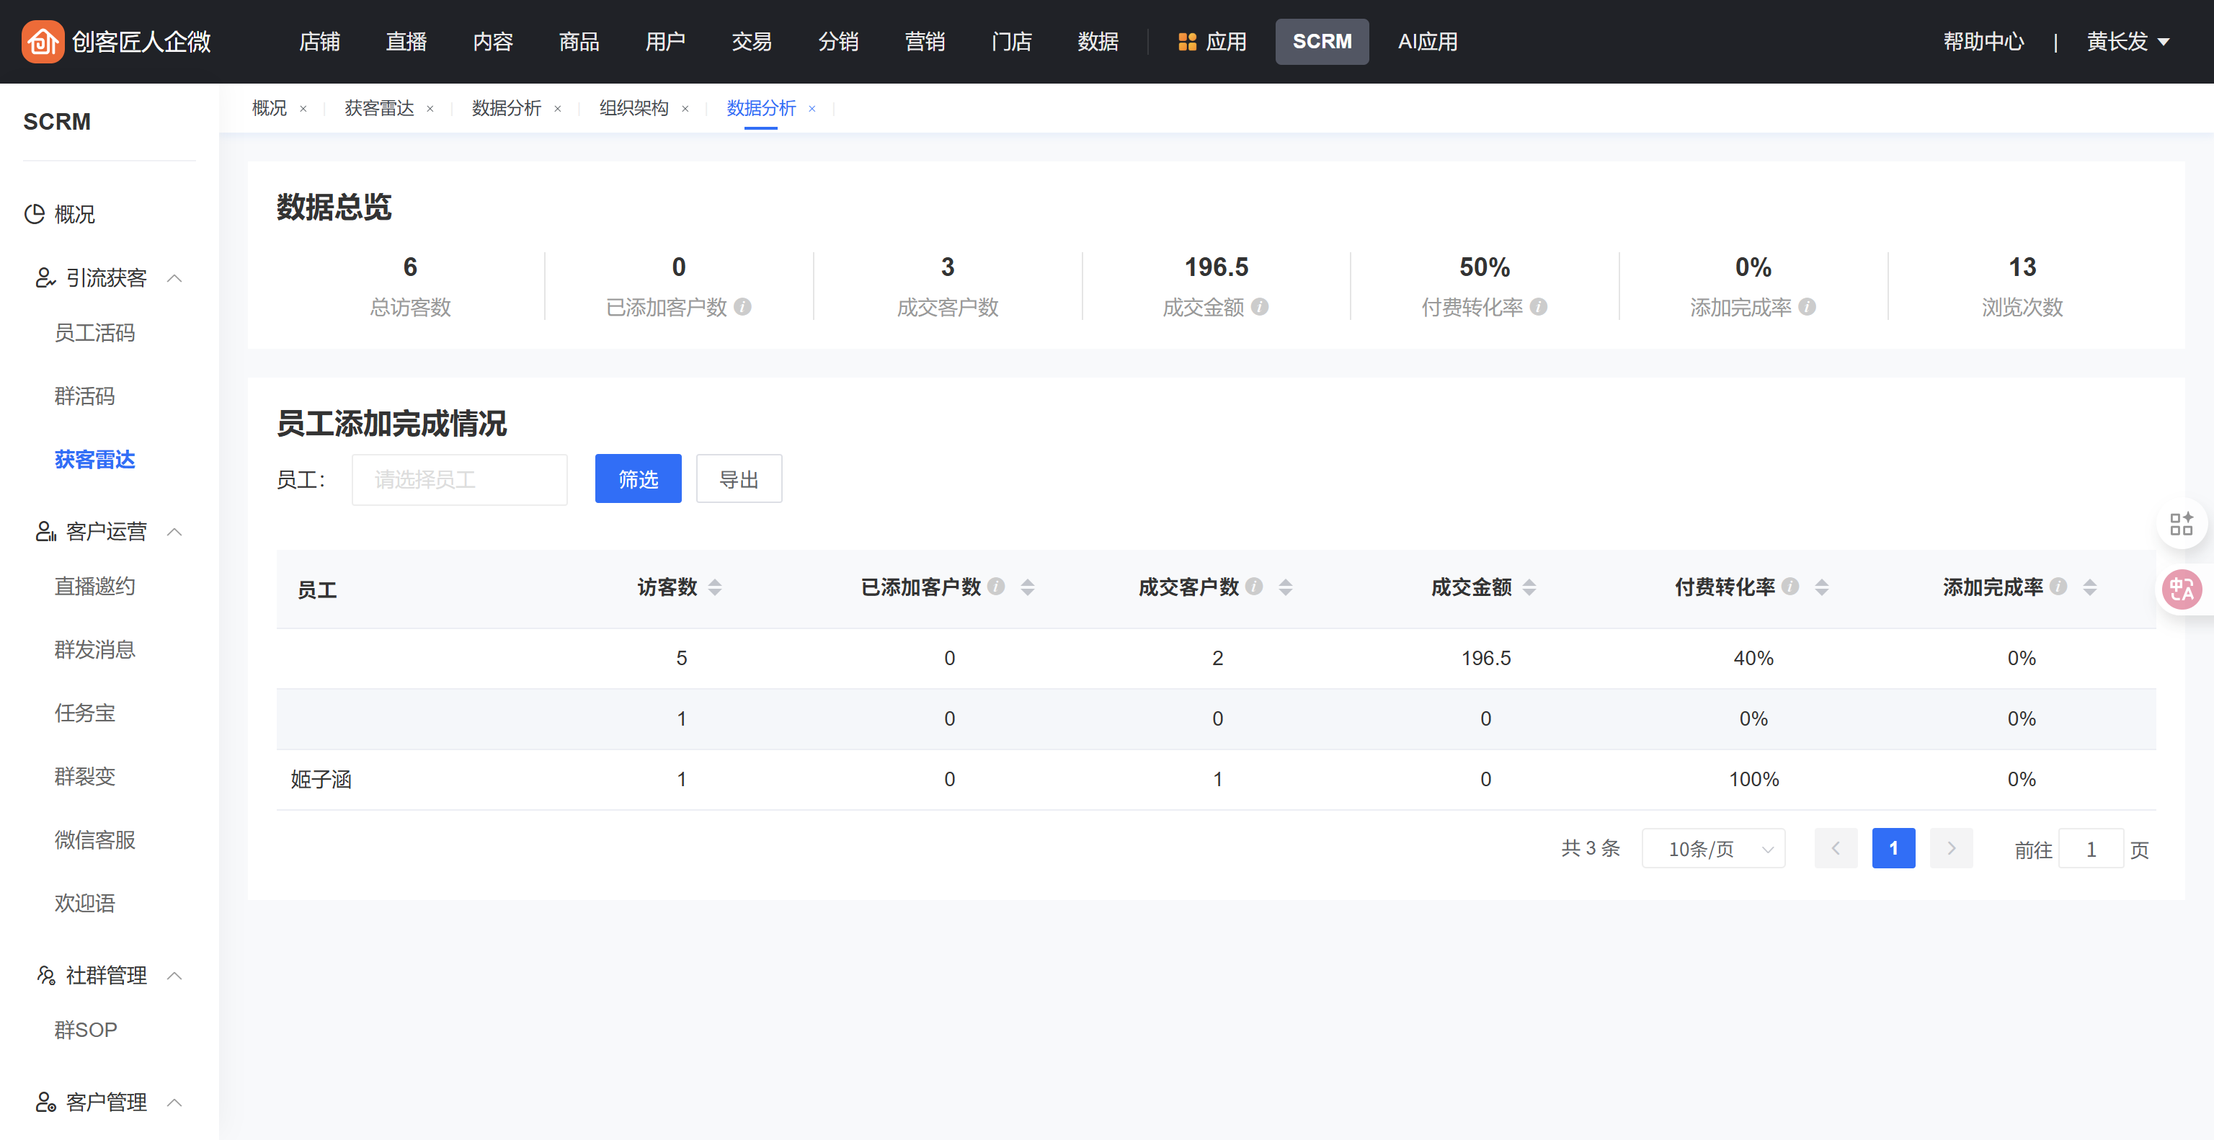Viewport: 2214px width, 1140px height.
Task: Close the 组织架构 tab
Action: point(685,109)
